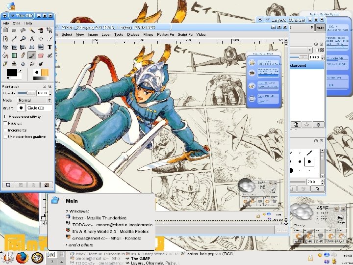353x265 pixels.
Task: Select the Measure compass tool
Action: (32, 39)
